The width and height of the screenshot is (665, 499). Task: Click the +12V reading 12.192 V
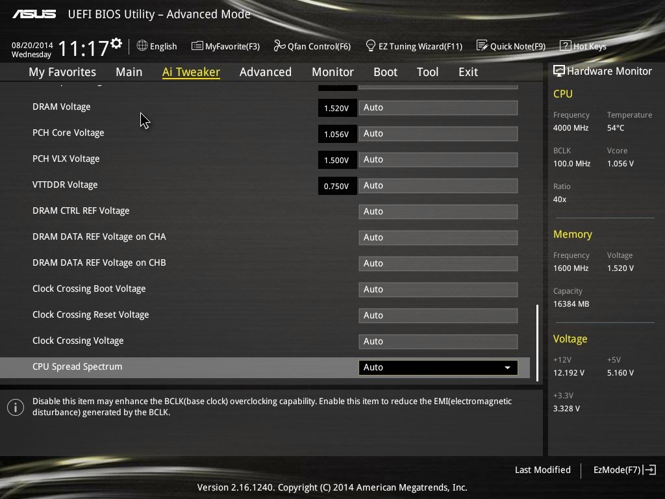tap(569, 372)
